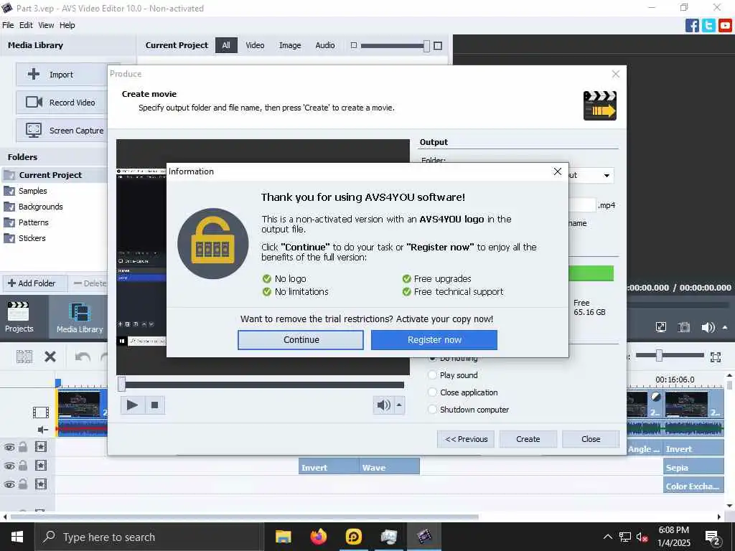Open the Projects panel icon
The height and width of the screenshot is (551, 735).
click(19, 317)
